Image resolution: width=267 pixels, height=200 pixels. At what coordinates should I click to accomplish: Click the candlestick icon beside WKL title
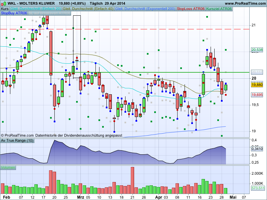[3, 3]
